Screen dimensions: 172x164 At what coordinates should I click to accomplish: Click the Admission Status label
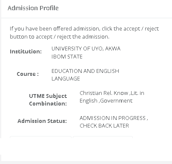click(42, 121)
